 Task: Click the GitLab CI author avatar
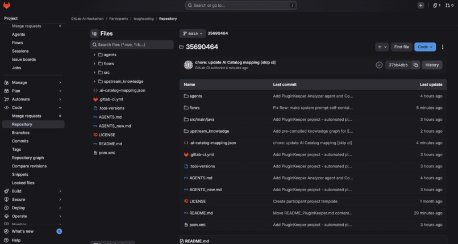coord(189,65)
